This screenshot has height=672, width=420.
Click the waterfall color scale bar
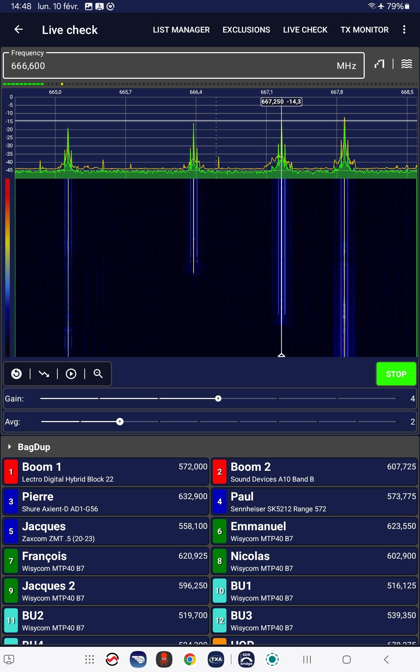click(8, 268)
